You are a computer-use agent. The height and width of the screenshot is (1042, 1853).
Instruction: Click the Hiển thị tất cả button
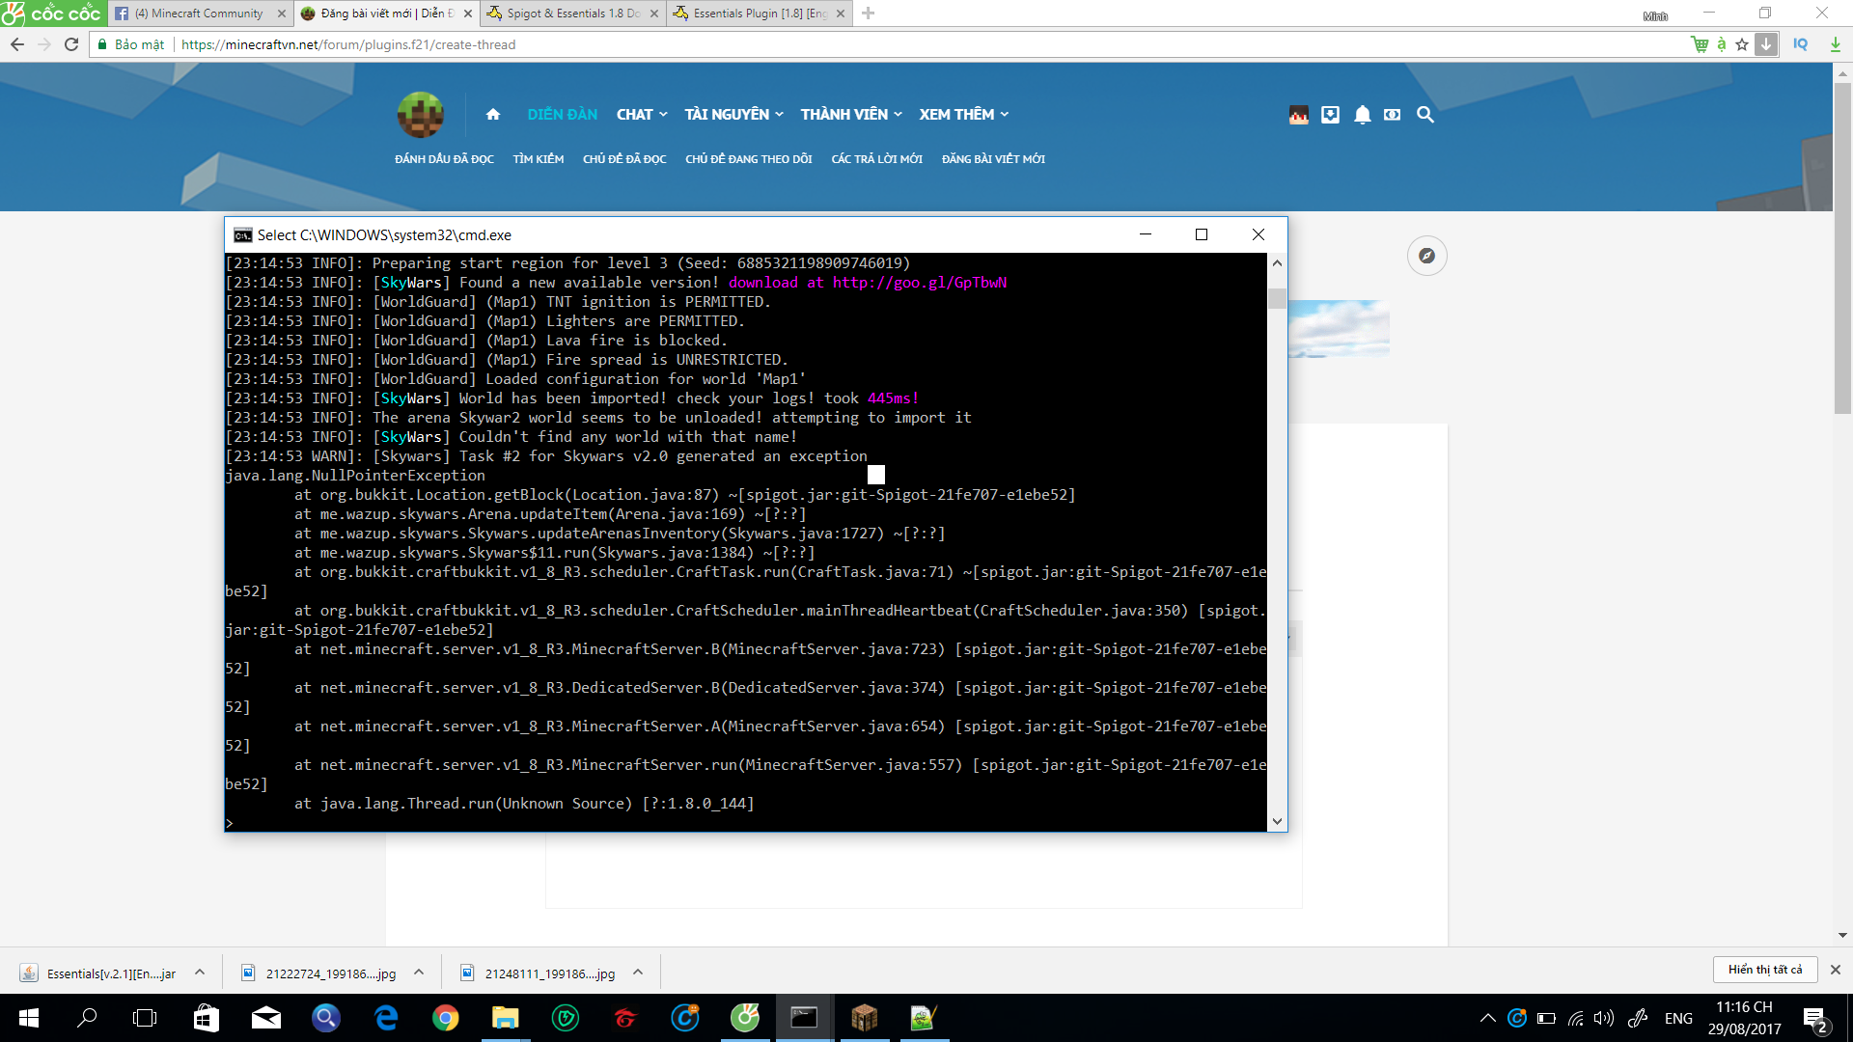[1764, 970]
